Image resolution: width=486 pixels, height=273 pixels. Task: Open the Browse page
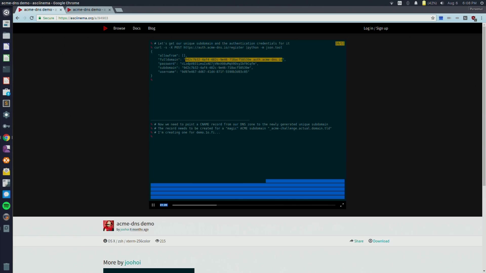(x=119, y=28)
